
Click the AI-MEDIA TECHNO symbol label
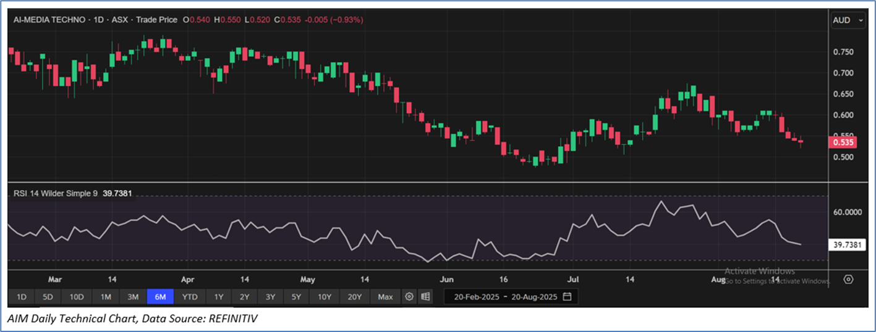(50, 20)
